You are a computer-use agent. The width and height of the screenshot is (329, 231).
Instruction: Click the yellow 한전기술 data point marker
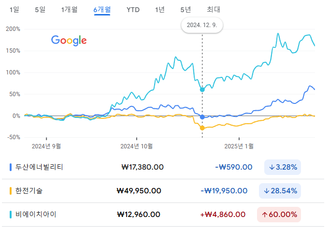tap(202, 128)
